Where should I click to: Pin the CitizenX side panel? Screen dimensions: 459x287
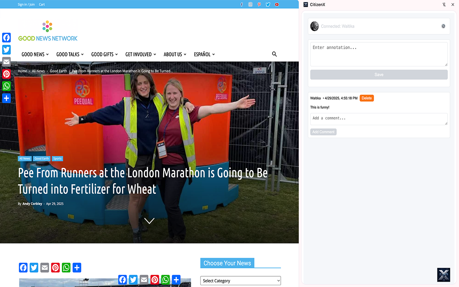[444, 5]
